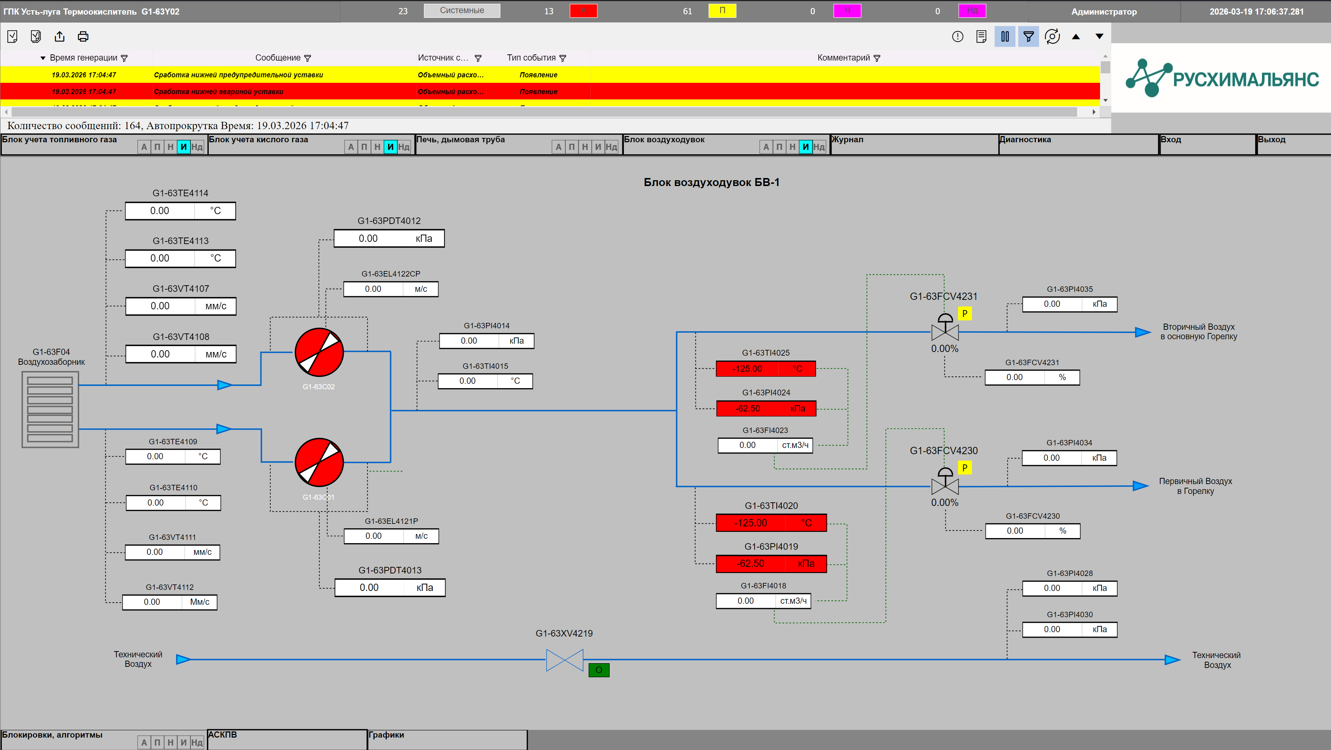Toggle И indicator in Блок воздуходувок tab
This screenshot has height=750, width=1331.
806,147
